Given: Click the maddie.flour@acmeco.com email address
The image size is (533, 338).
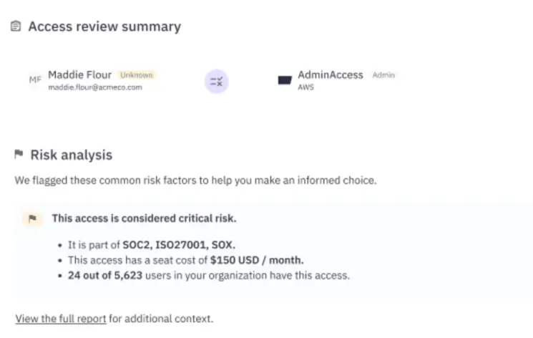Looking at the screenshot, I should [94, 87].
